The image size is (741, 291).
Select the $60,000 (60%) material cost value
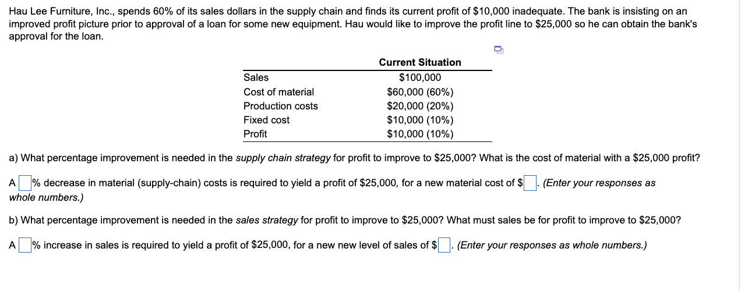point(420,92)
